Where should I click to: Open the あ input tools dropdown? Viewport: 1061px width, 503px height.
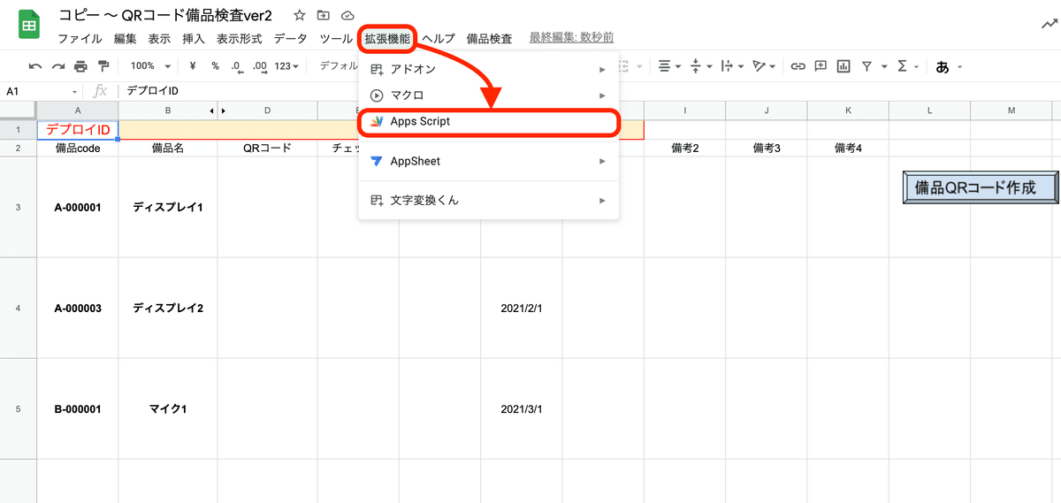click(x=948, y=66)
